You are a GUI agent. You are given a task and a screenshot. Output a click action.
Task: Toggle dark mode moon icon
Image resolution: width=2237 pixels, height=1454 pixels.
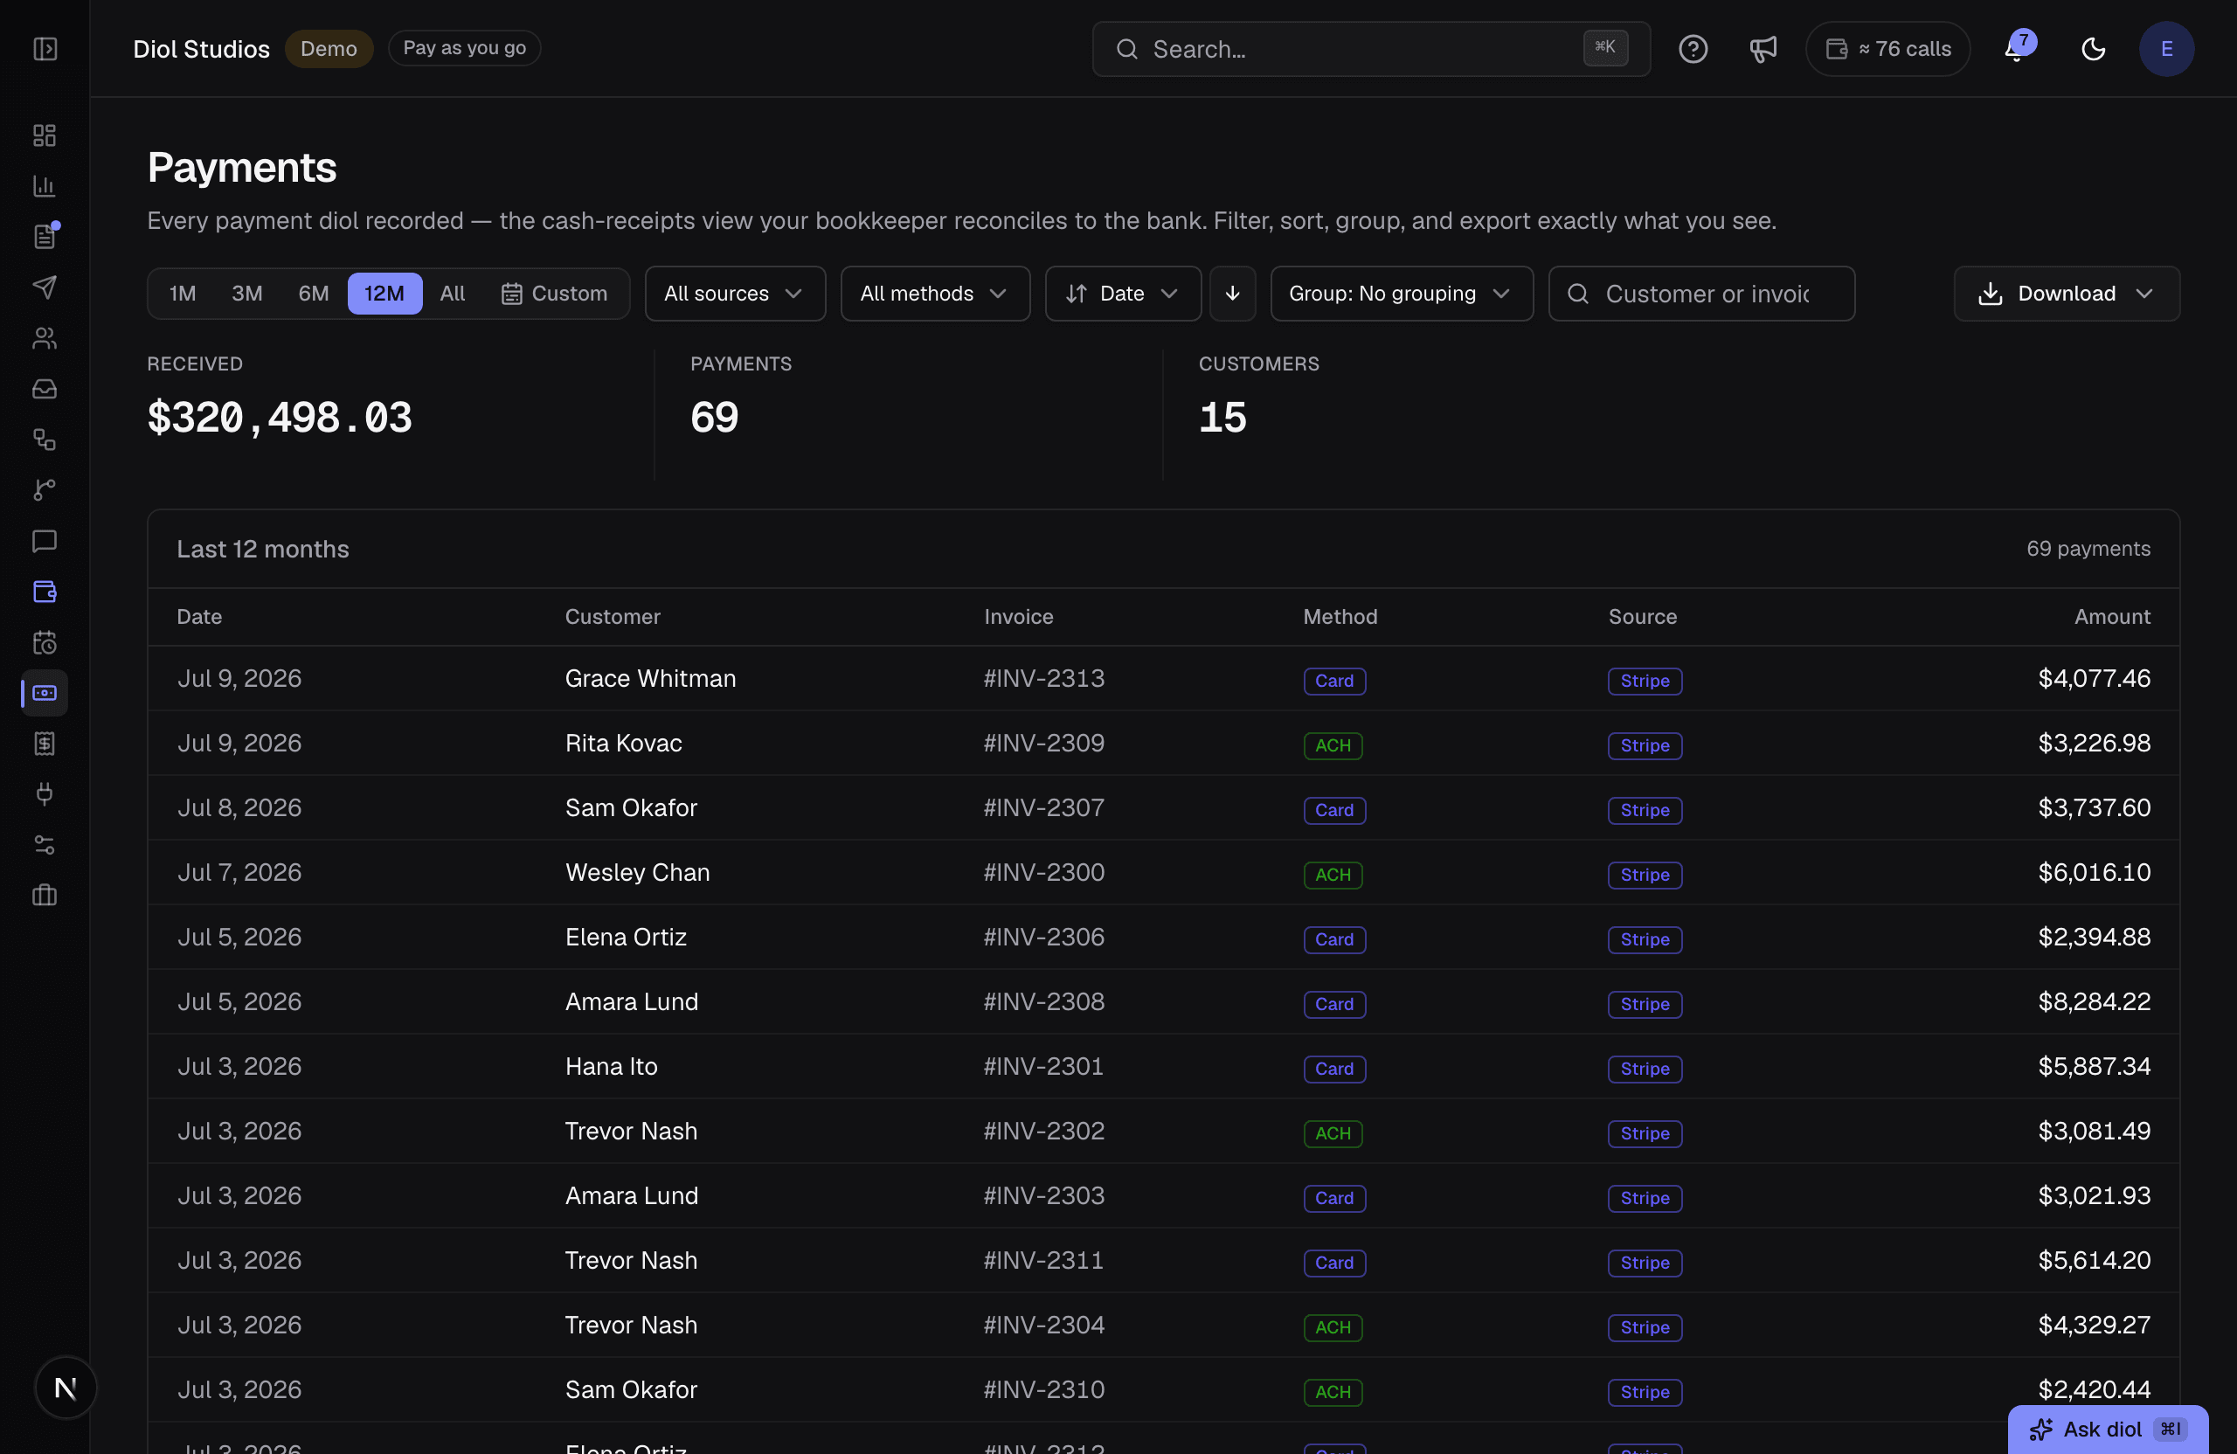[2093, 49]
